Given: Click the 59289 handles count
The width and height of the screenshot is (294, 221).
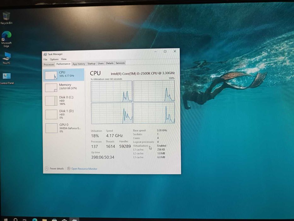Looking at the screenshot, I should pyautogui.click(x=125, y=146).
